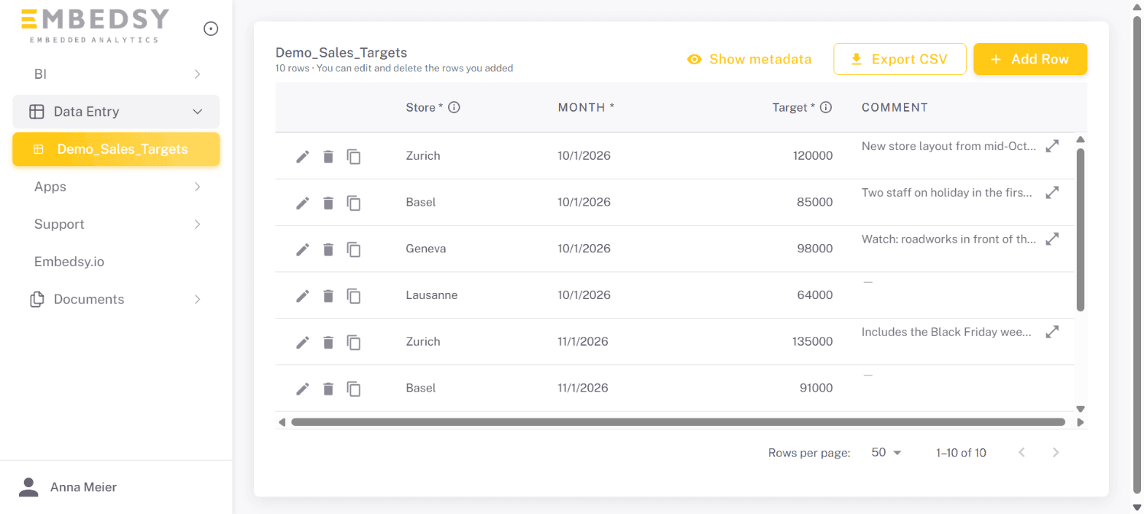1144x514 pixels.
Task: Duplicate the Basel 10/1/2026 row
Action: [354, 203]
